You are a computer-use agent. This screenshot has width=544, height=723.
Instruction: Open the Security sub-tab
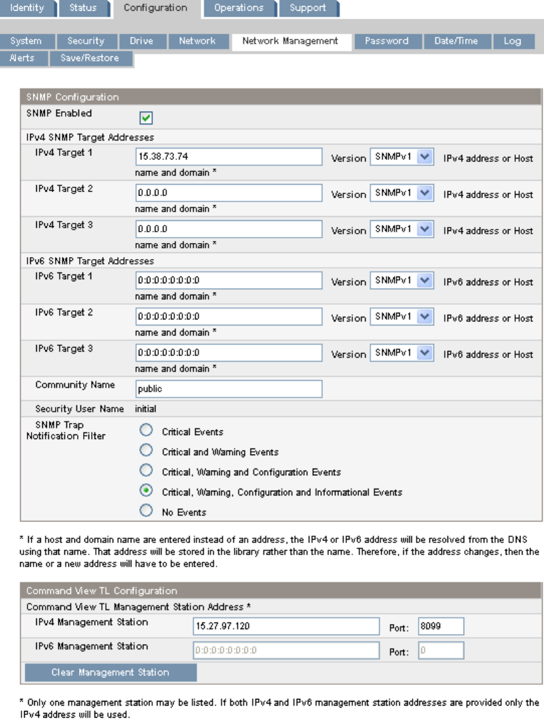click(86, 41)
